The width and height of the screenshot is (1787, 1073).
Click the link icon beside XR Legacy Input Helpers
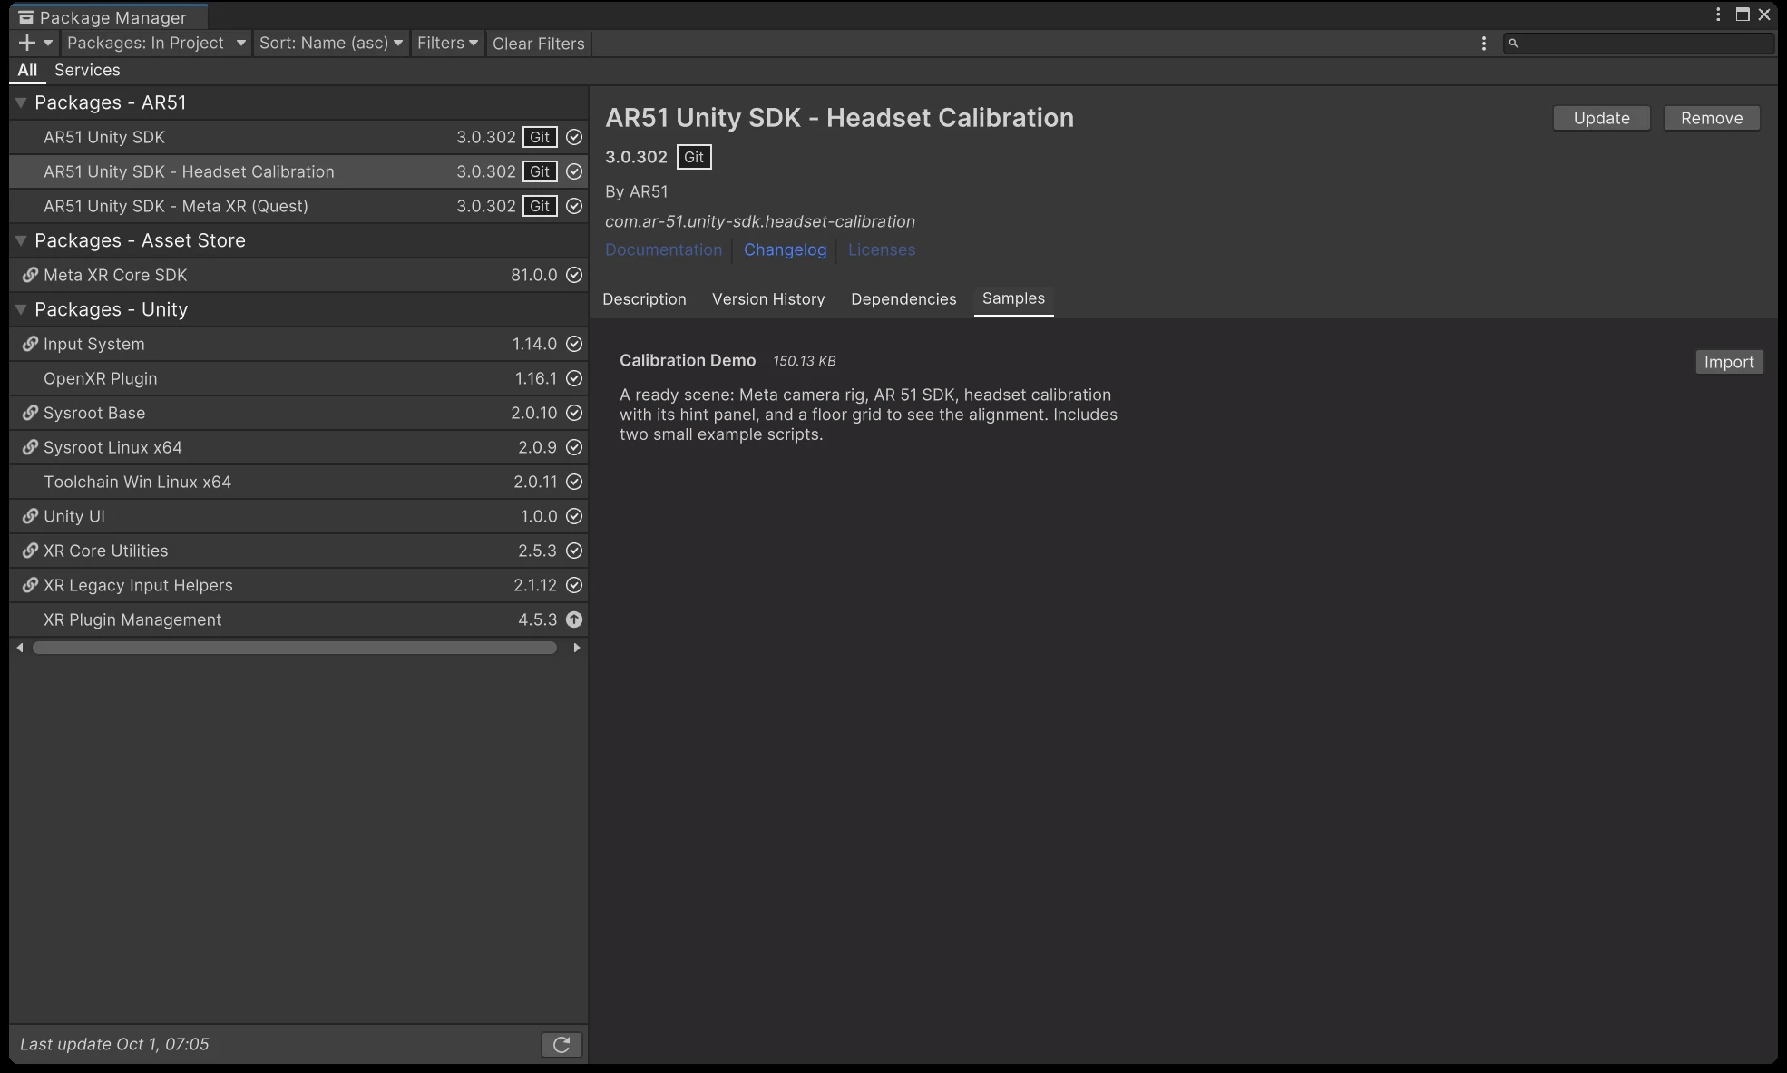pos(30,585)
